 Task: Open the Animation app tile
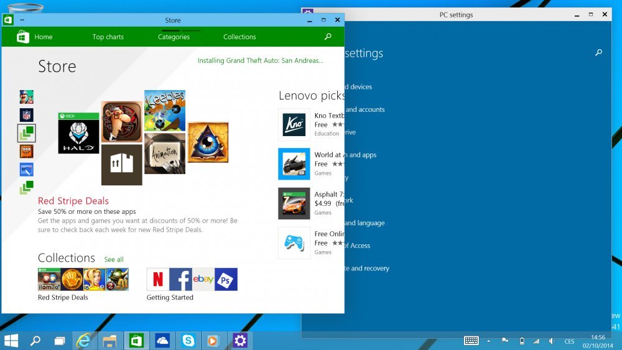tap(165, 154)
